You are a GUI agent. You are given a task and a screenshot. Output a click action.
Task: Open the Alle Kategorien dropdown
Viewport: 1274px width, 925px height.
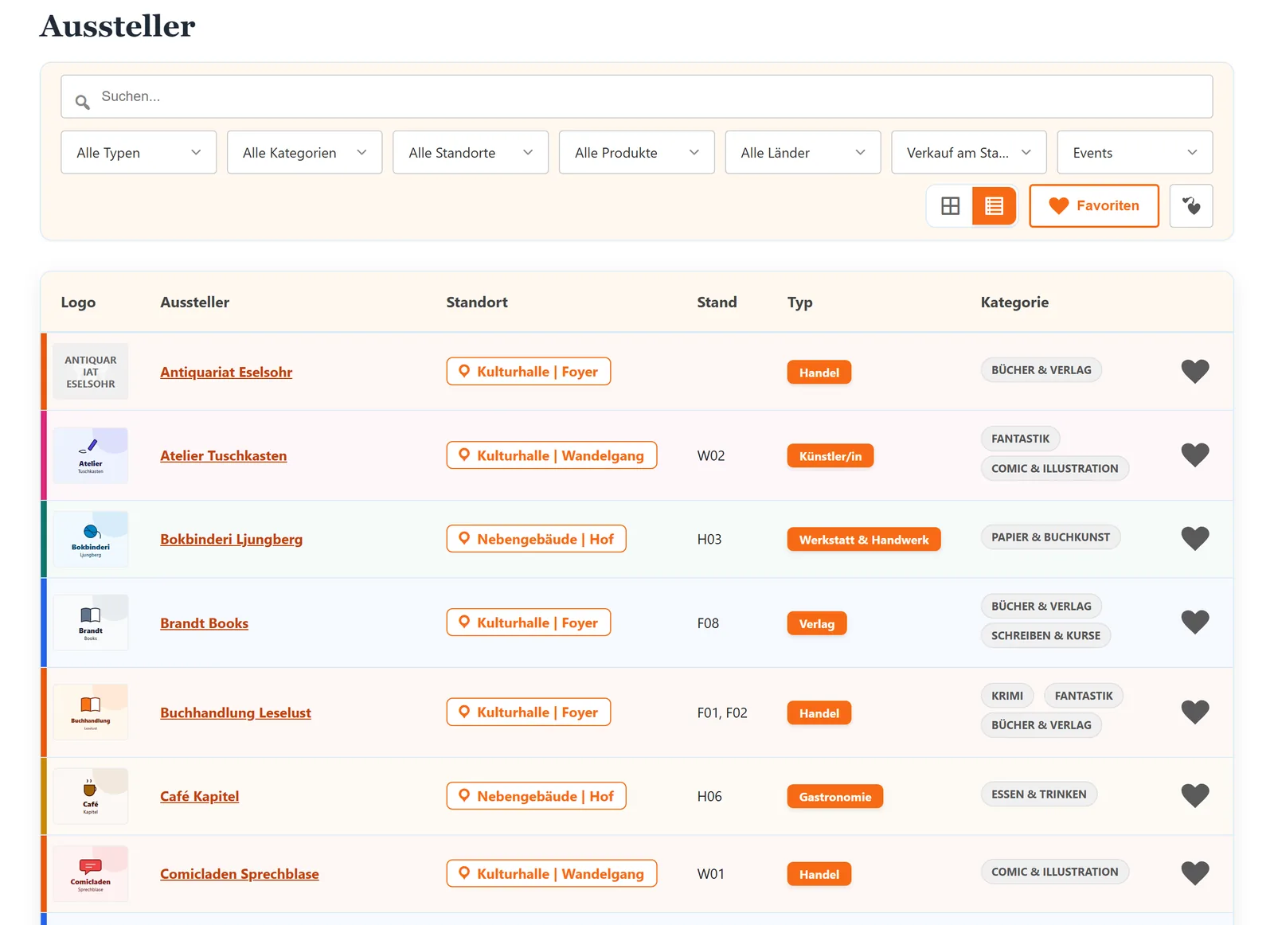pyautogui.click(x=305, y=152)
